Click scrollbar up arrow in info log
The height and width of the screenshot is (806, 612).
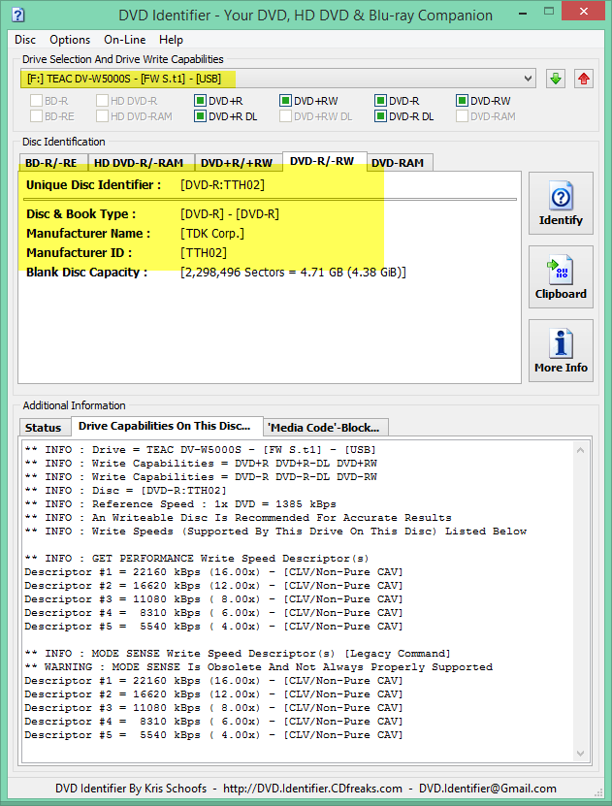(581, 450)
